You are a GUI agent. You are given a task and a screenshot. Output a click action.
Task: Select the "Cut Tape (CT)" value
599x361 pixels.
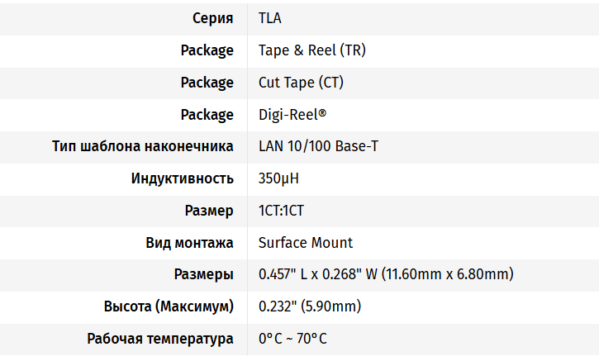[301, 83]
